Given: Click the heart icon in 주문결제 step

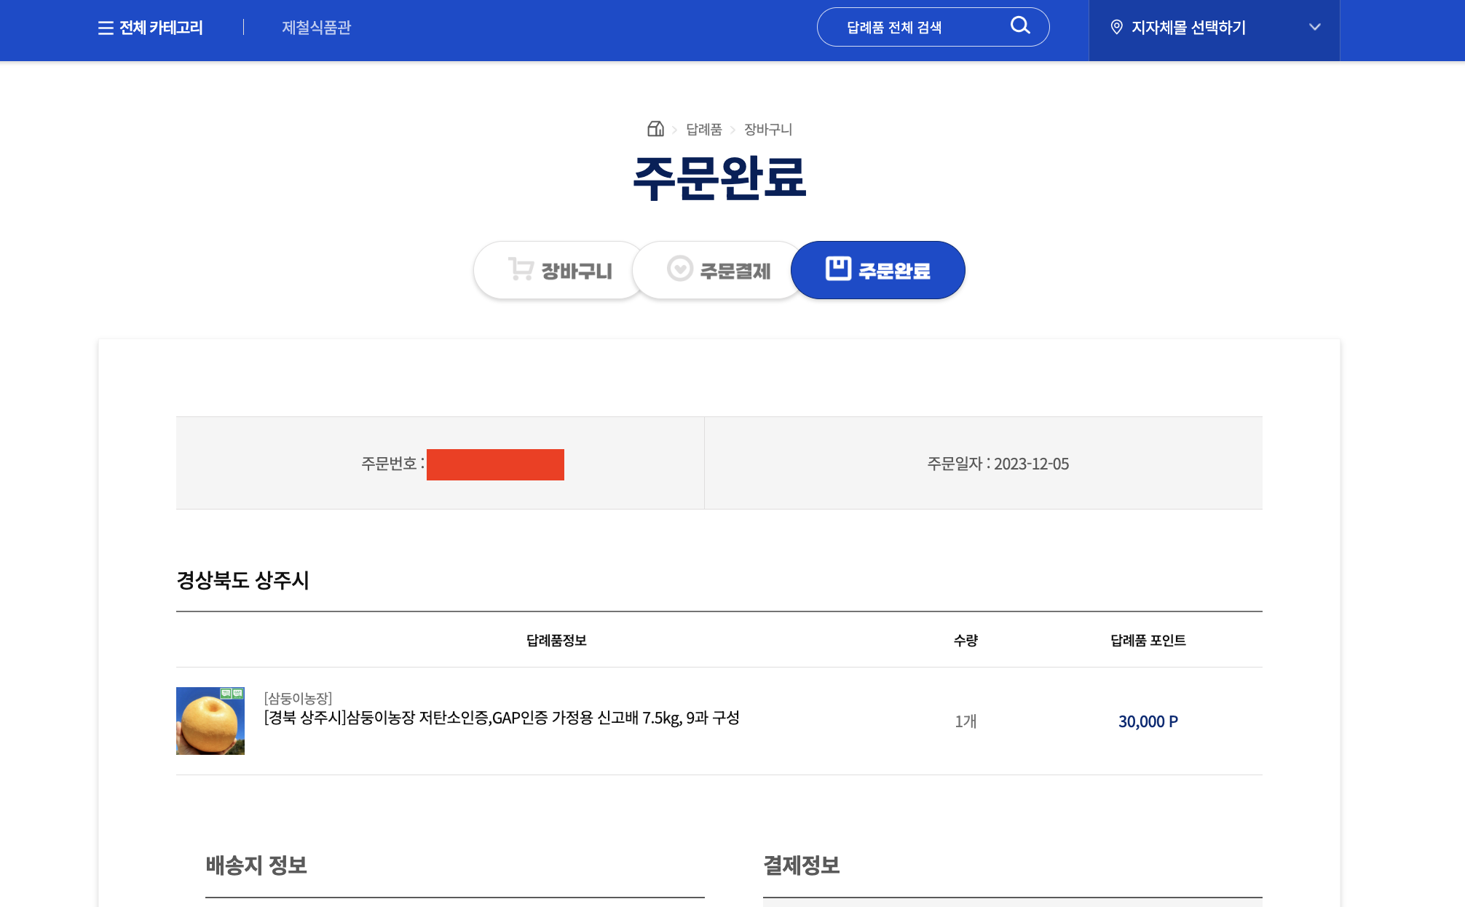Looking at the screenshot, I should 679,269.
